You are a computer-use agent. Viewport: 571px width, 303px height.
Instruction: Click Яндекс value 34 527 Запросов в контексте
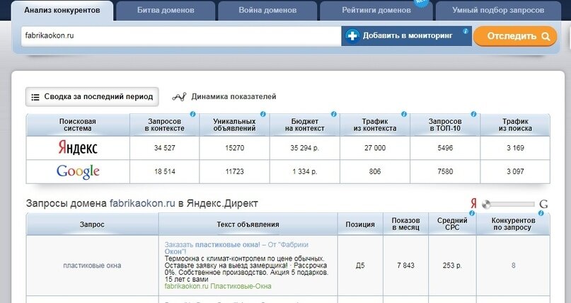[x=165, y=148]
